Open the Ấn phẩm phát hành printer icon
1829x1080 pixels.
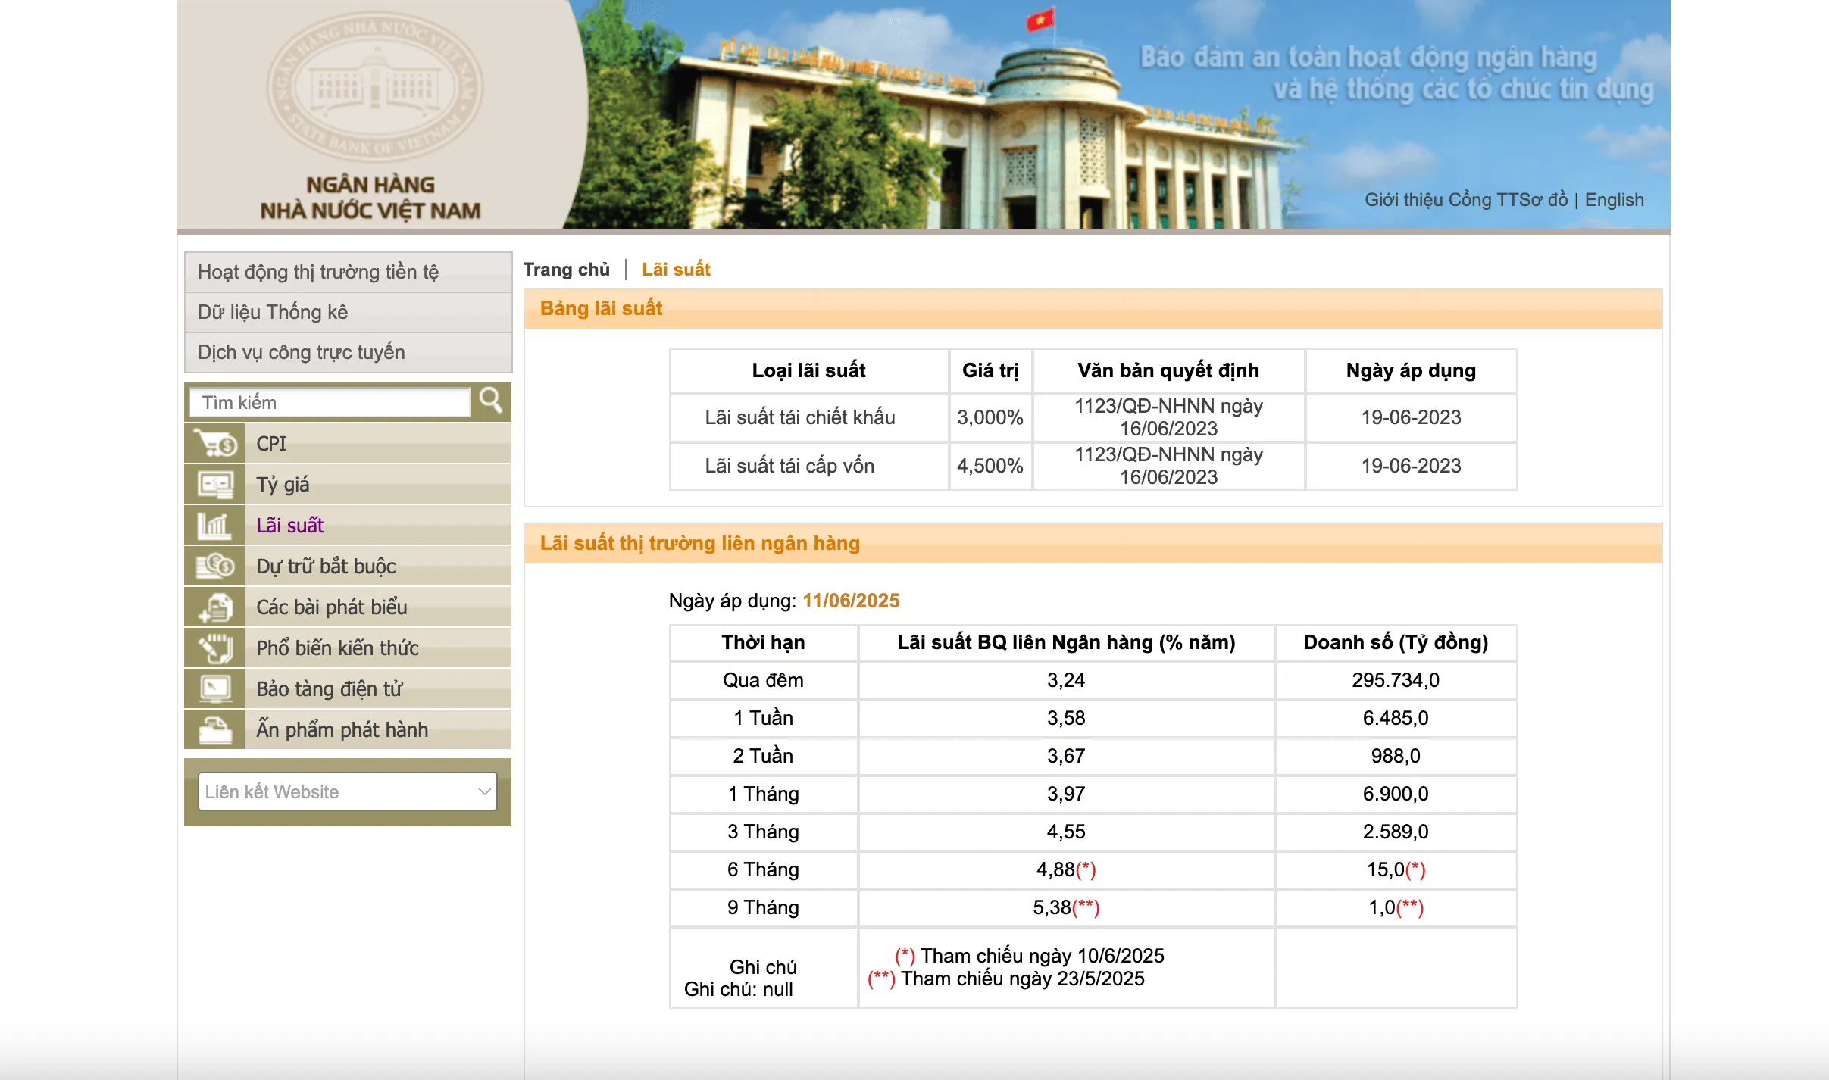[x=214, y=729]
